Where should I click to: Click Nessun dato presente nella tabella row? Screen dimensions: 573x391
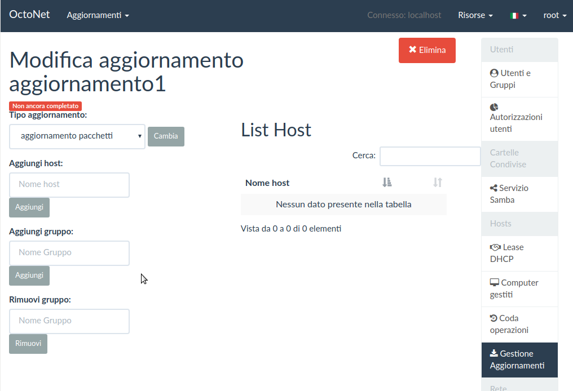point(343,205)
